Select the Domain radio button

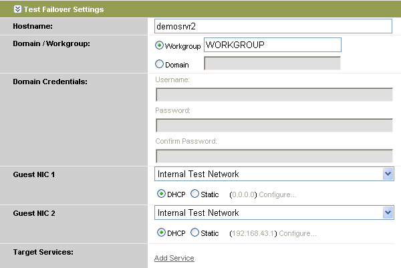159,65
